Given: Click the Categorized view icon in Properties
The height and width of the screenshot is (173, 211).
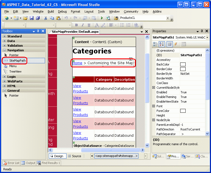Looking at the screenshot, I should tap(155, 44).
